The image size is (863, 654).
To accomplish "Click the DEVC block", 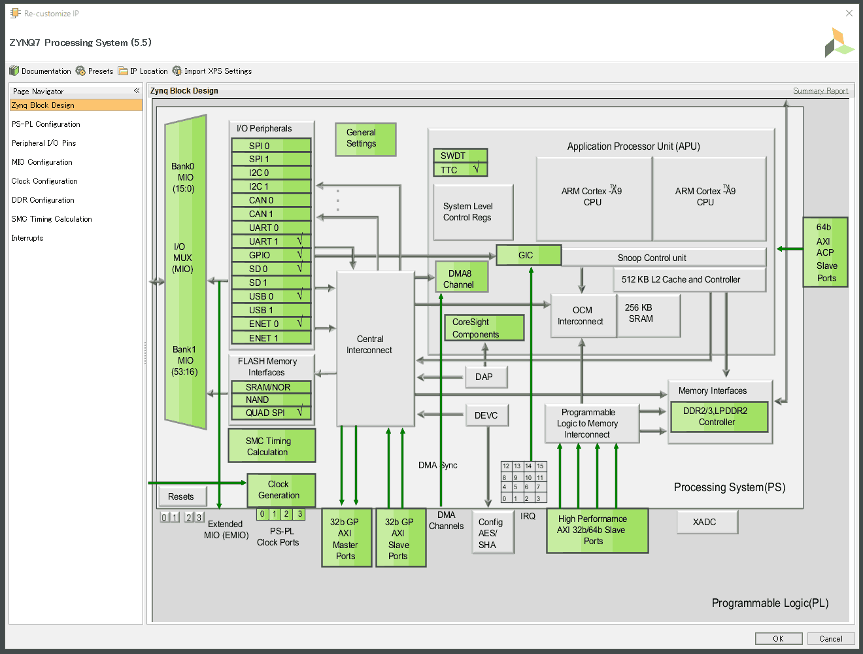I will click(486, 415).
